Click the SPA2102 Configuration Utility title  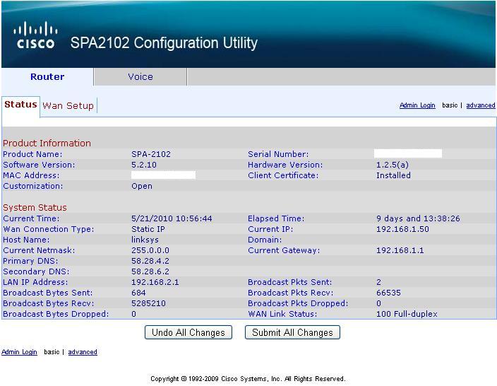(164, 43)
